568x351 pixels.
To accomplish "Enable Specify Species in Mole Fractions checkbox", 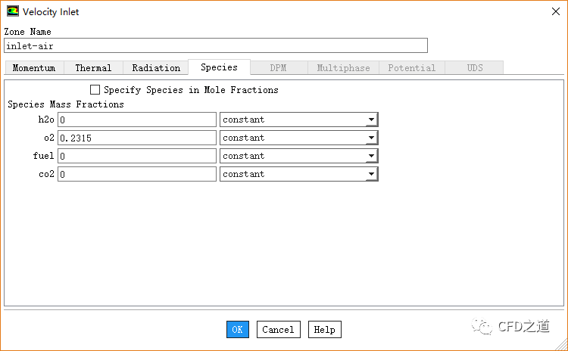I will point(95,89).
